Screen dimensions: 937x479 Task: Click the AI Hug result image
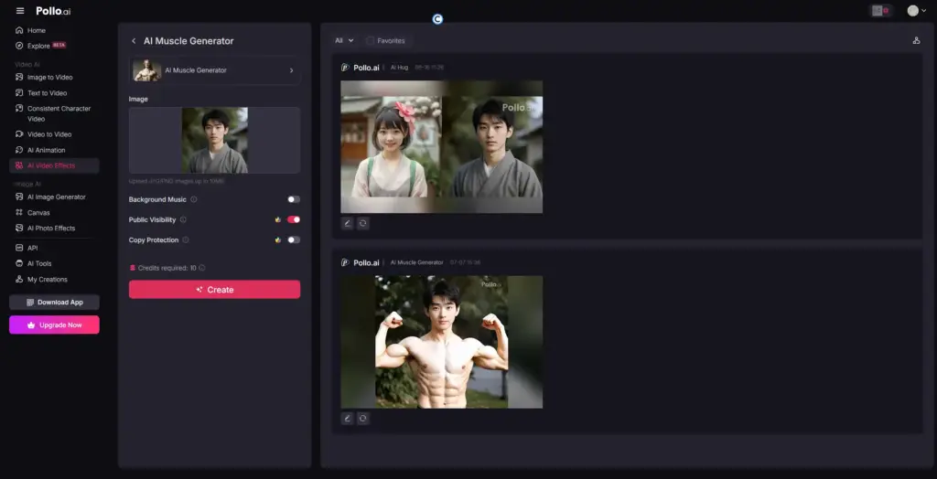click(442, 147)
